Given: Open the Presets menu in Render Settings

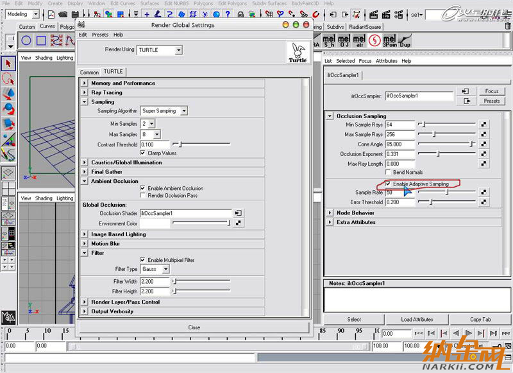Looking at the screenshot, I should click(x=100, y=35).
